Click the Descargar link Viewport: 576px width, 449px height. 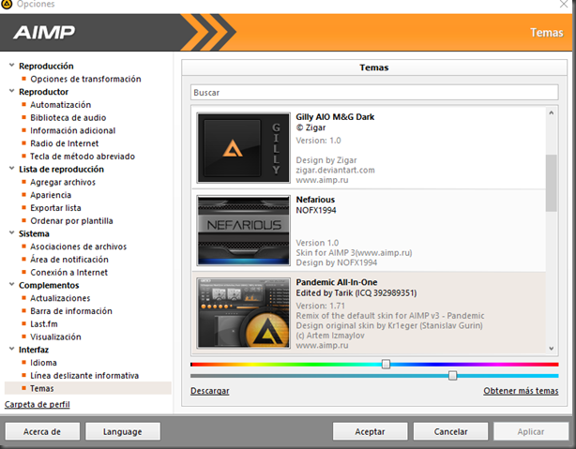click(210, 391)
